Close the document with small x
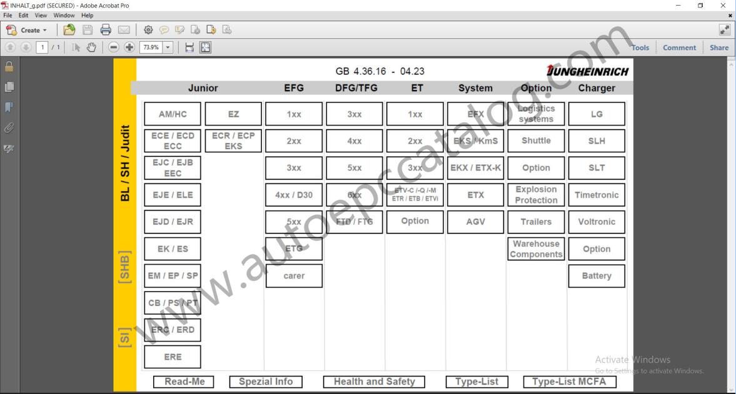This screenshot has height=394, width=736. 730,16
